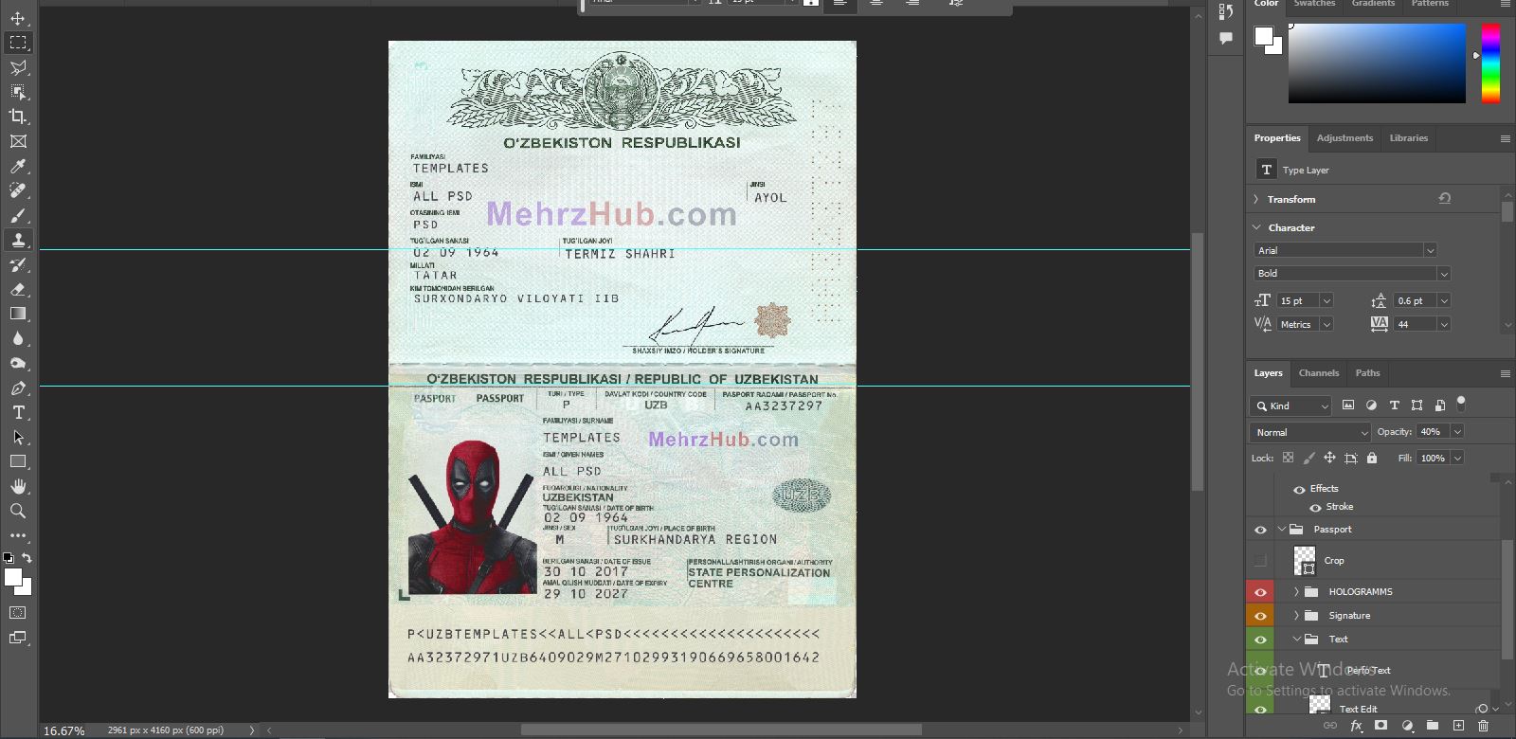This screenshot has height=739, width=1516.
Task: Hide the Text group
Action: (x=1260, y=640)
